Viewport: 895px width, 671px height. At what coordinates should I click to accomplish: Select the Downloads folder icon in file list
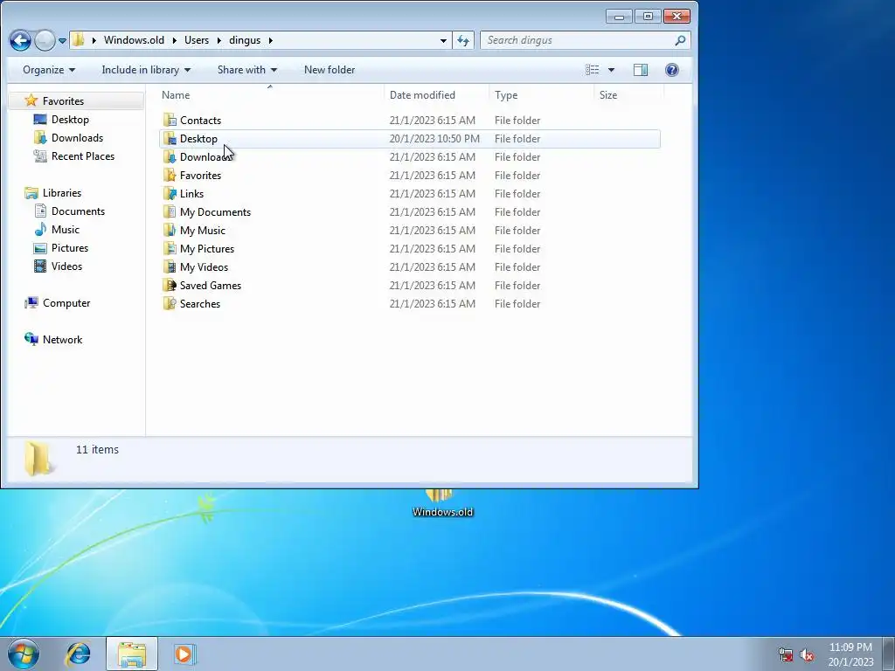[x=170, y=157]
